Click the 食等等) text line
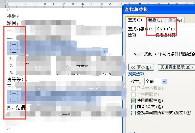 click(15, 80)
